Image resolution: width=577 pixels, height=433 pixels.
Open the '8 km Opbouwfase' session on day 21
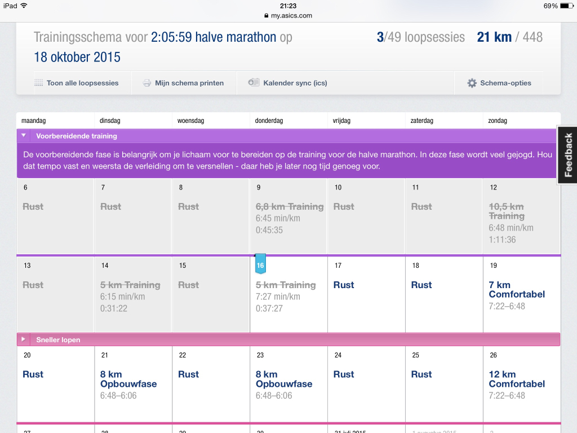(x=128, y=379)
